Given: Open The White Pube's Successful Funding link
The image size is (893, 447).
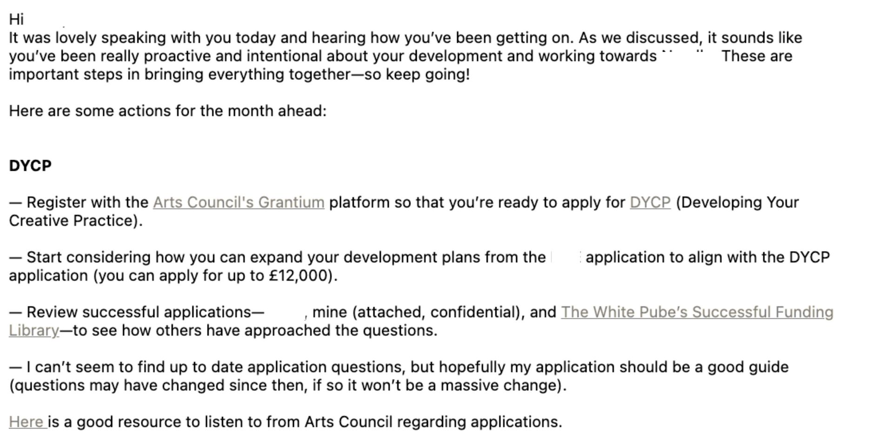Looking at the screenshot, I should (697, 312).
